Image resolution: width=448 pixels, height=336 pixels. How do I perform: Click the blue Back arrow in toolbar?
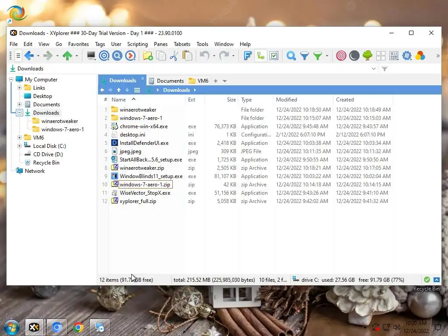tap(29, 56)
